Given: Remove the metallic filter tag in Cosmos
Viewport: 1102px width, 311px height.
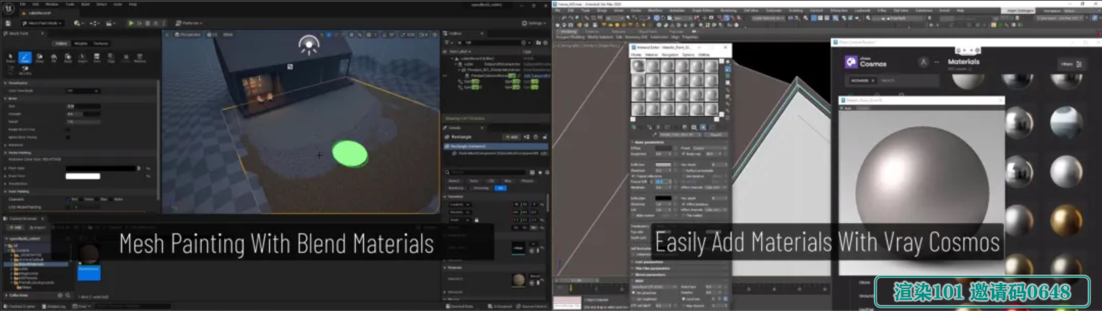Looking at the screenshot, I should click(873, 80).
